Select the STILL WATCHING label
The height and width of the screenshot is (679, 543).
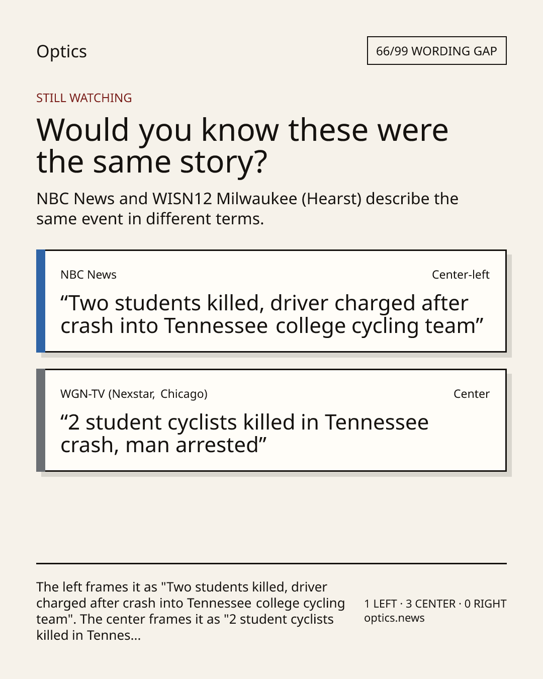pyautogui.click(x=84, y=98)
